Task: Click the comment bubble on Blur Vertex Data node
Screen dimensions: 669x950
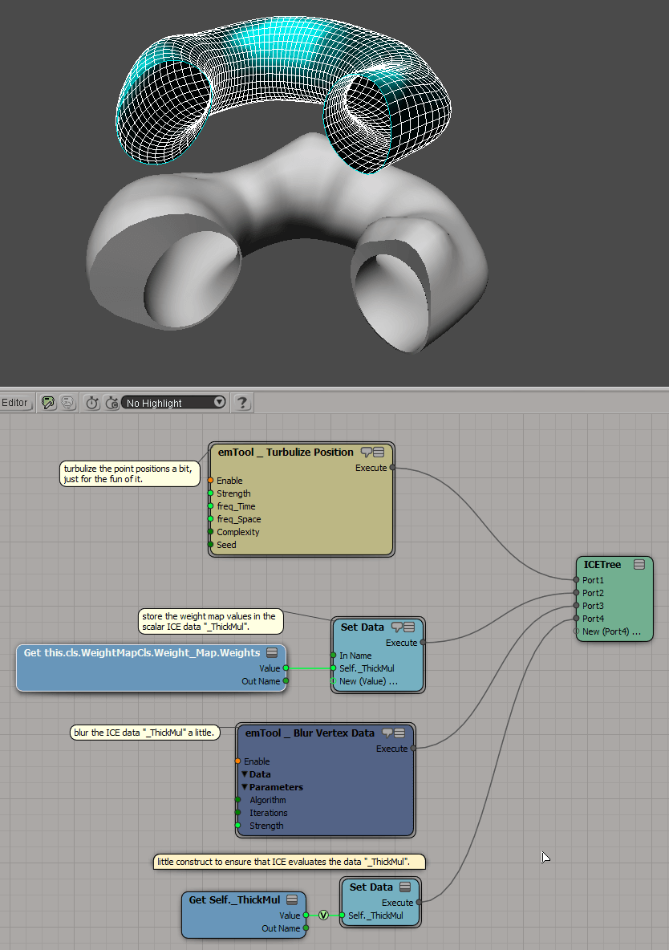Action: click(387, 733)
